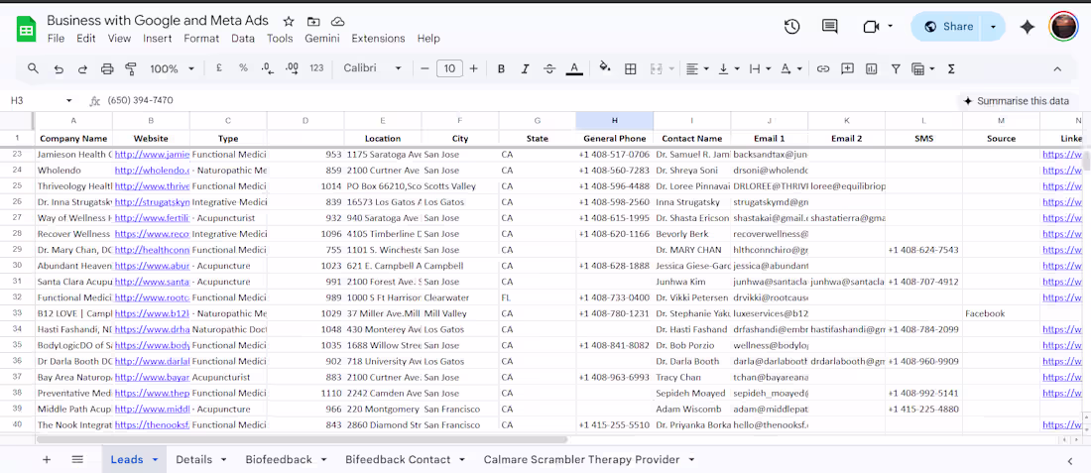Open the Format menu

(x=201, y=39)
